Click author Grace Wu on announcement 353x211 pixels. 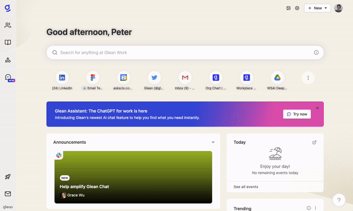tap(72, 195)
